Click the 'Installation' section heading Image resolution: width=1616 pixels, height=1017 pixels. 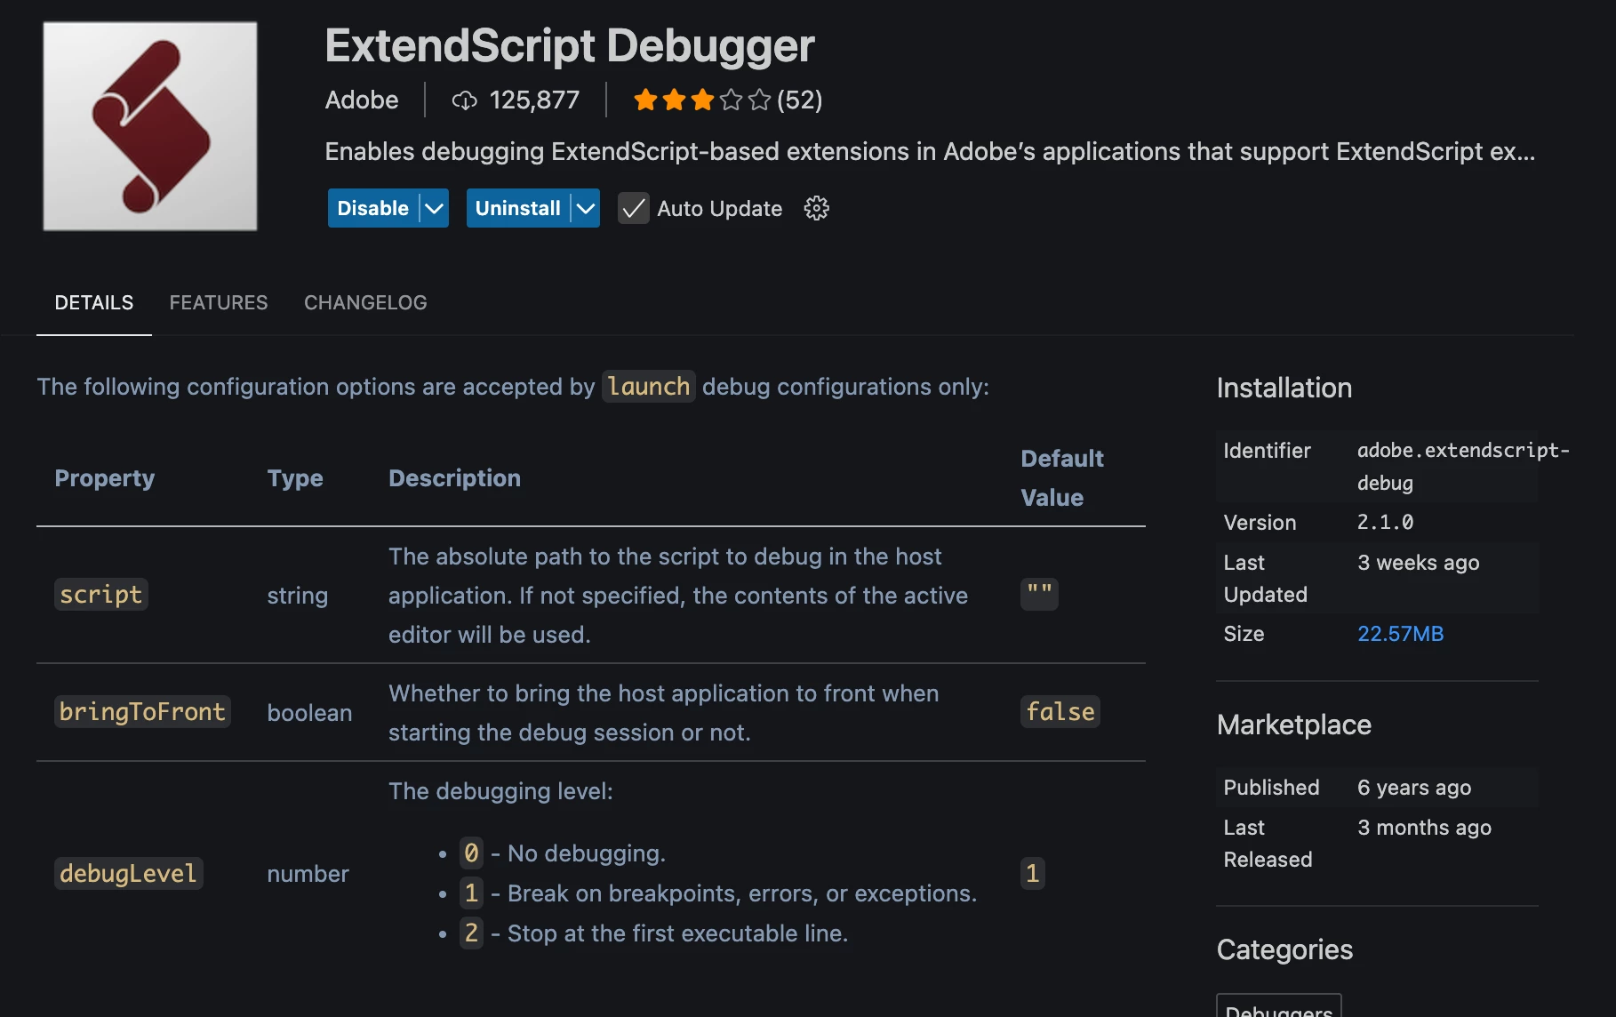point(1284,388)
